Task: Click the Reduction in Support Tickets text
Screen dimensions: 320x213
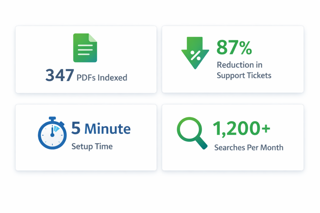Action: click(x=244, y=70)
